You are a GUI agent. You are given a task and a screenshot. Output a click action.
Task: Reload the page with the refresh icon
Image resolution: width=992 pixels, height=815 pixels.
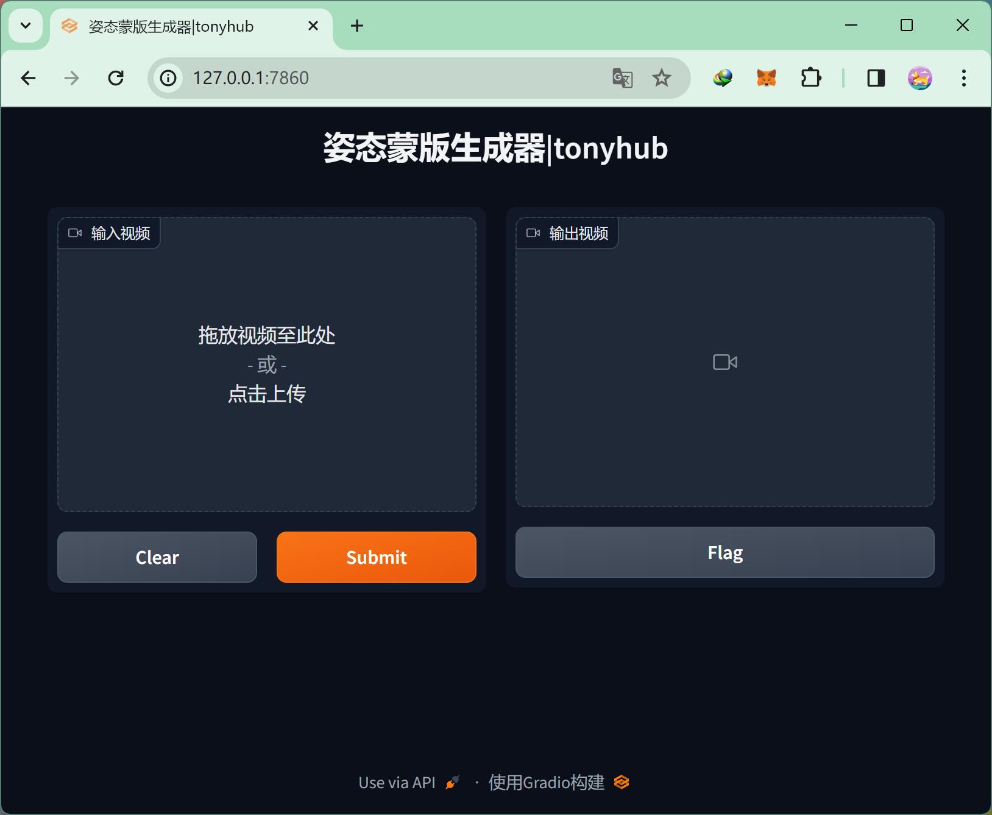(116, 78)
